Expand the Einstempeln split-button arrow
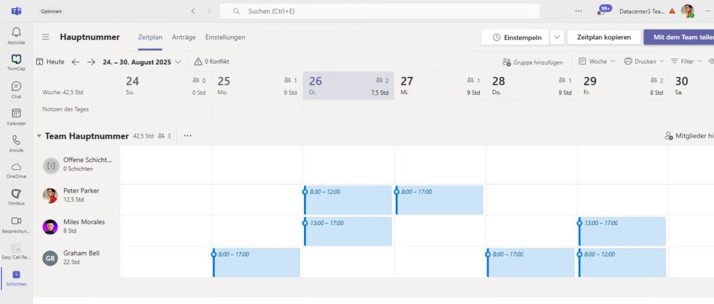 [x=556, y=37]
